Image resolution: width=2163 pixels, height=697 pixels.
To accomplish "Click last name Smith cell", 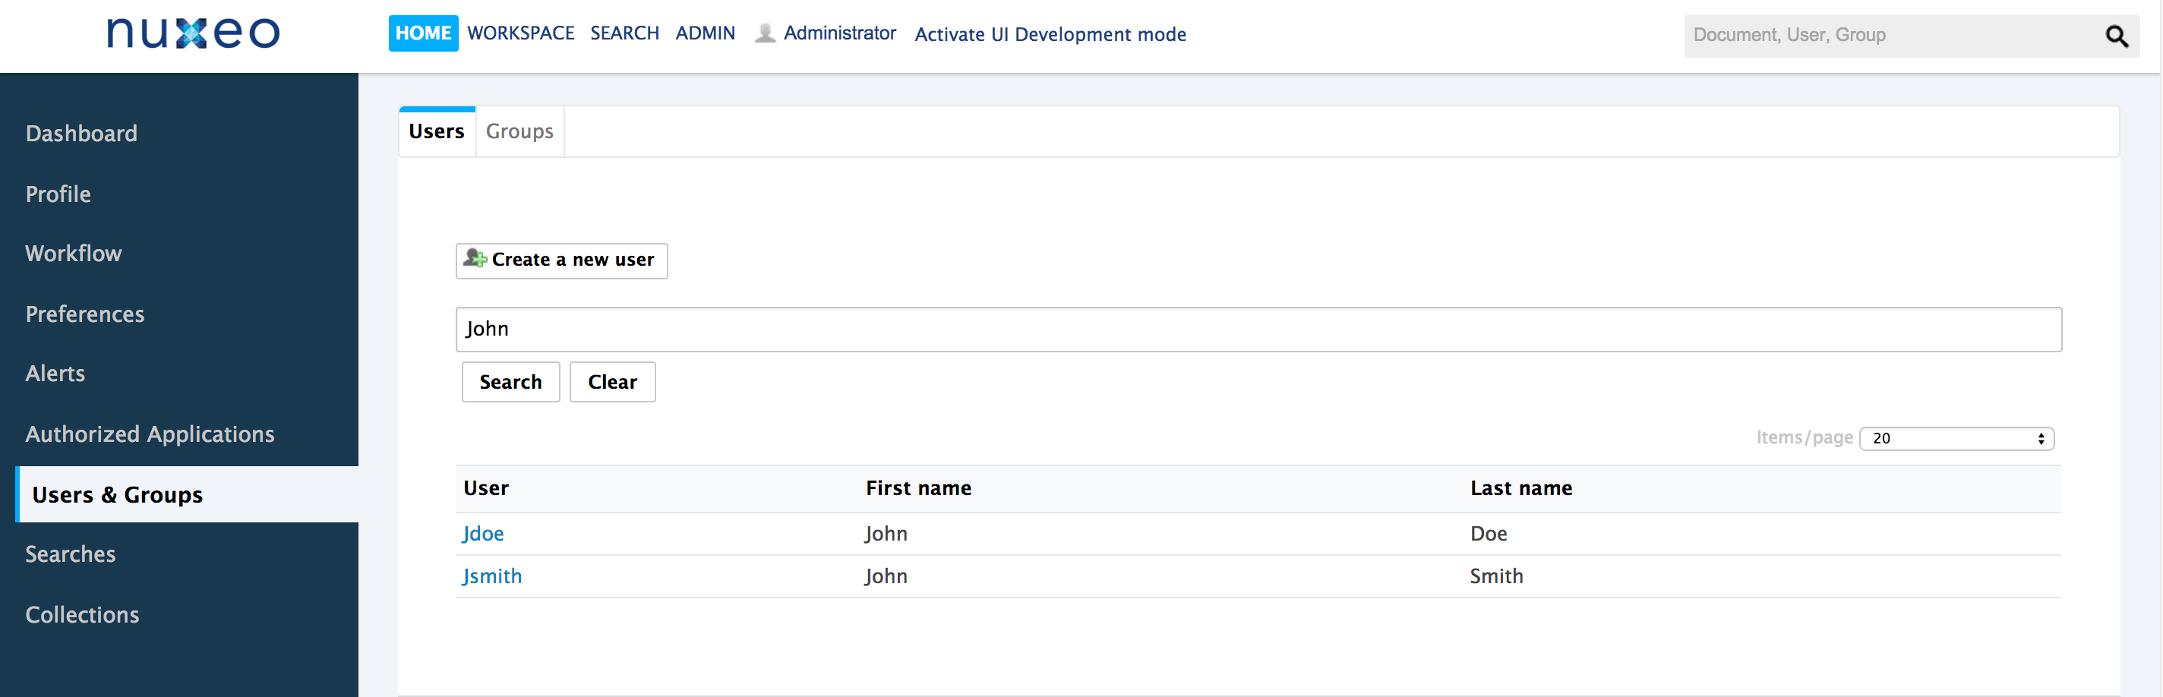I will [x=1496, y=577].
